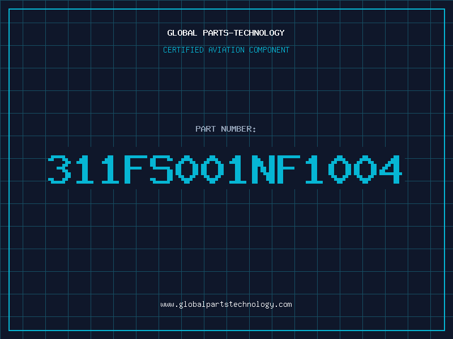453x339 pixels.
Task: Click the PART NUMBER: label
Action: tap(226, 129)
